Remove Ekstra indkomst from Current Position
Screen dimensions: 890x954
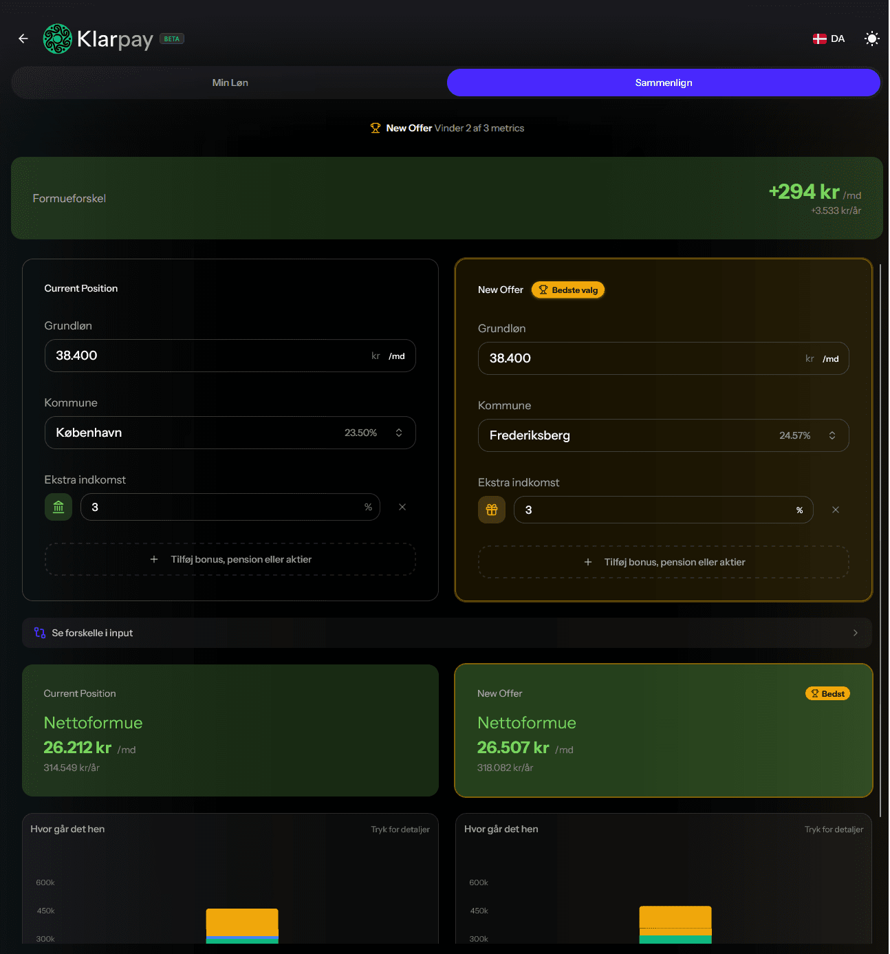(402, 507)
